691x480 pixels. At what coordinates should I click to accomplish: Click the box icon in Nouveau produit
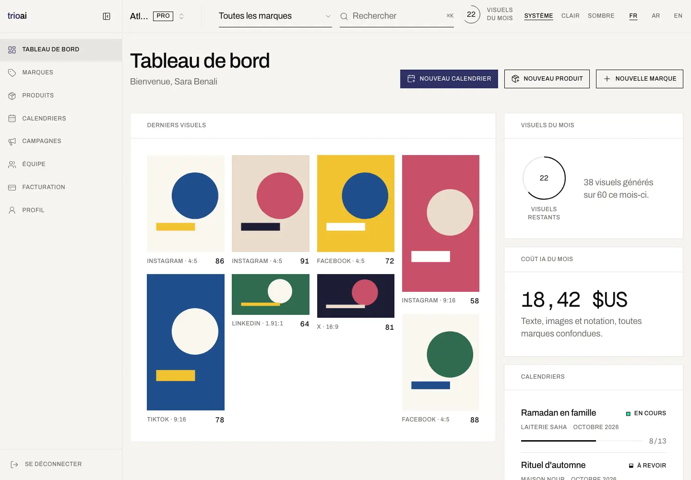coord(515,79)
